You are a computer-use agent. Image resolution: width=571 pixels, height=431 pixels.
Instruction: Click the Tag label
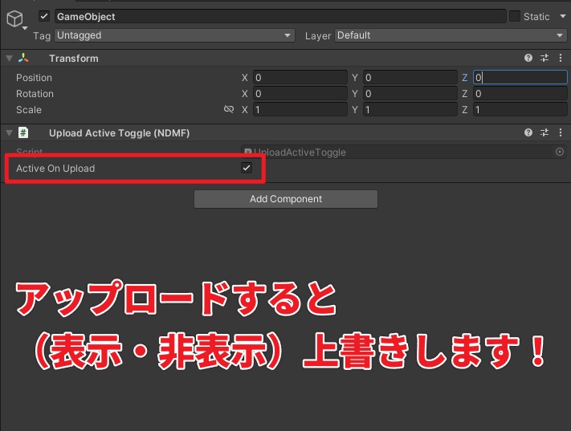[x=42, y=36]
